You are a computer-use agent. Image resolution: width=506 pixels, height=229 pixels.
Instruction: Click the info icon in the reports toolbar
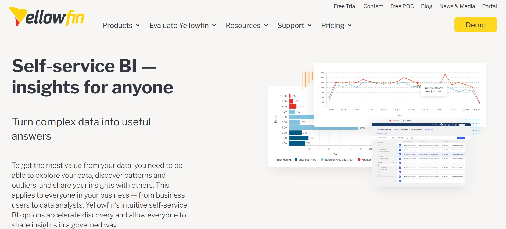point(412,138)
